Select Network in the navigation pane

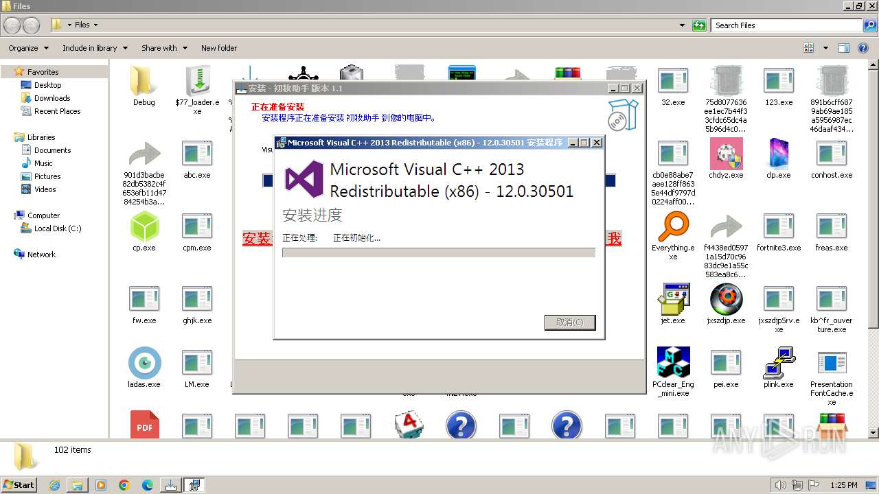[x=41, y=255]
